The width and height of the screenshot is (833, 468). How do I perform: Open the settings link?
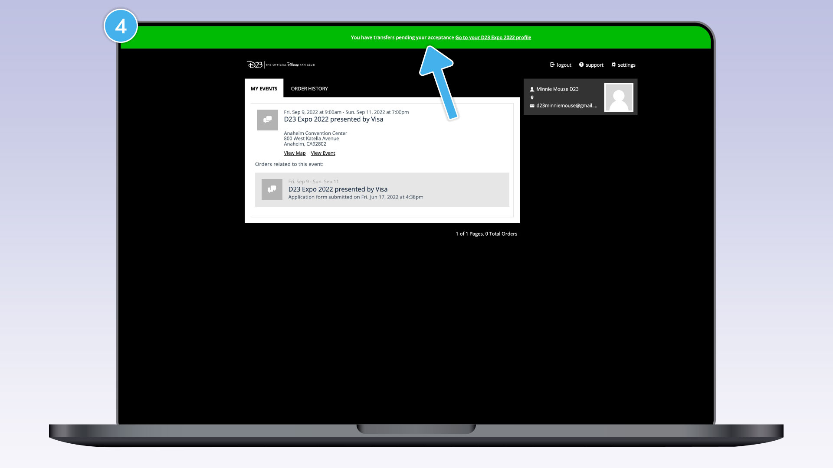click(x=626, y=65)
